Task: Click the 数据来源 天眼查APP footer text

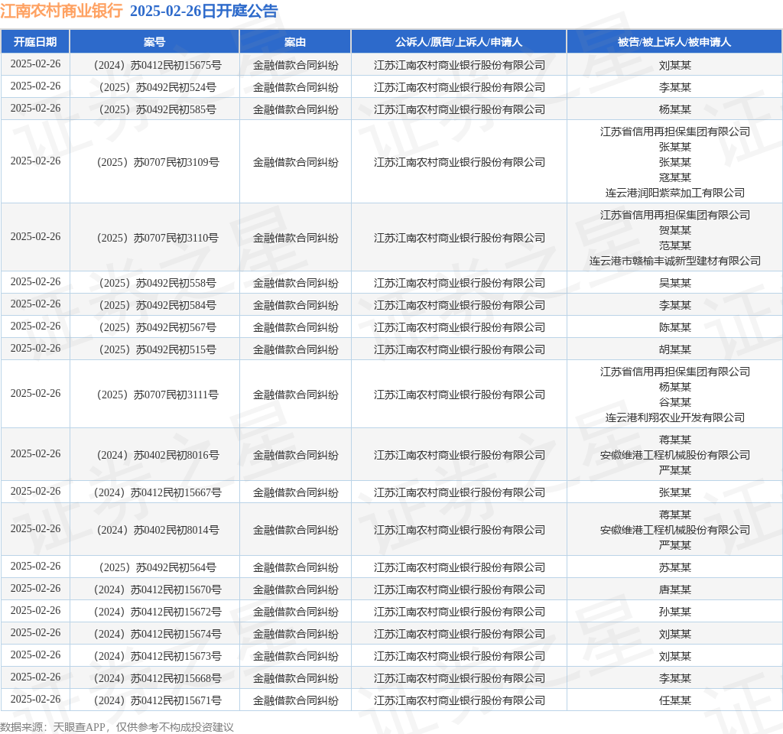Action: (x=117, y=727)
